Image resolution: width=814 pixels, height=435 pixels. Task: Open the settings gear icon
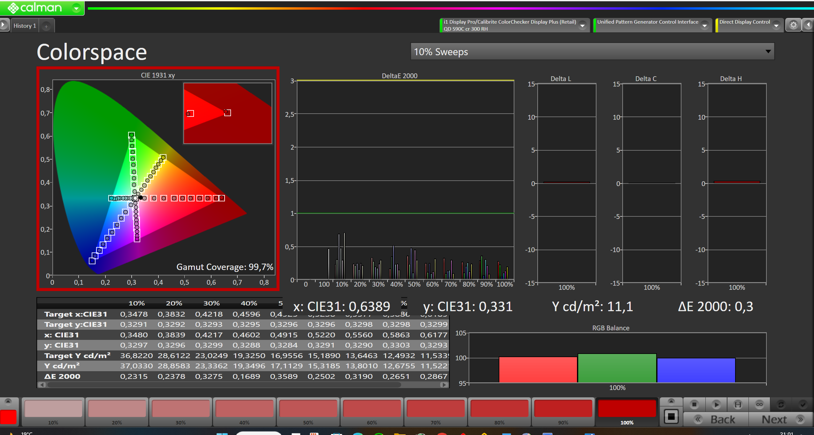click(793, 25)
